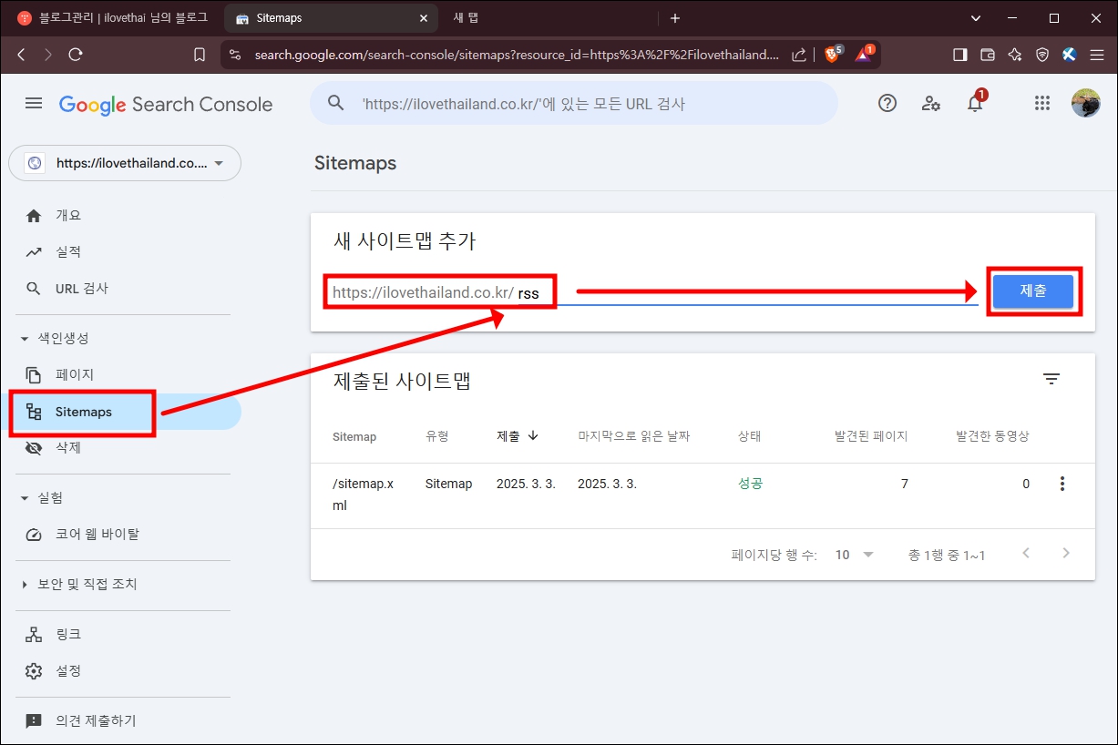This screenshot has height=745, width=1118.
Task: Sort by 제출 column
Action: click(x=517, y=436)
